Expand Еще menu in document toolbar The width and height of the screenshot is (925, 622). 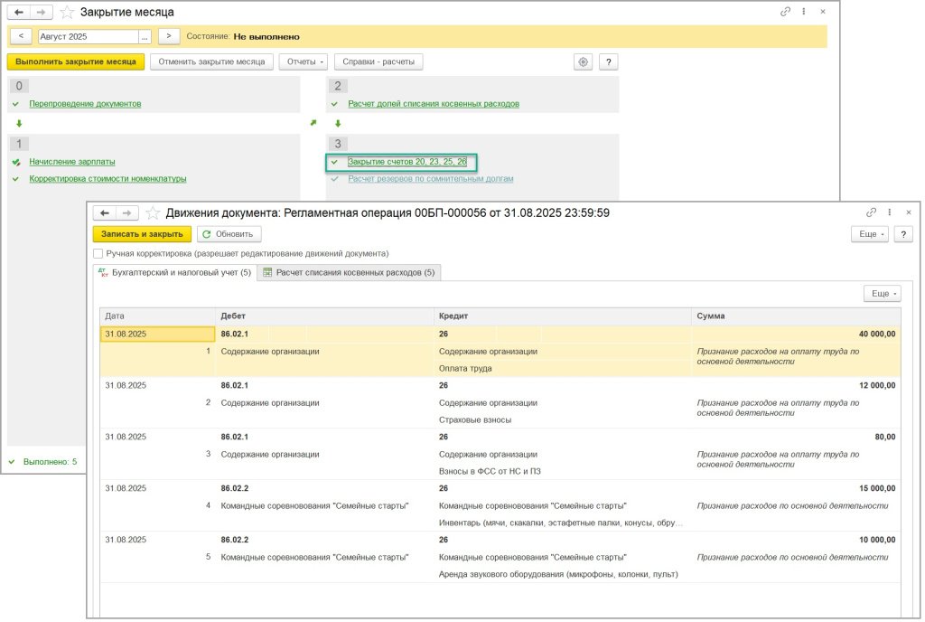click(x=870, y=234)
